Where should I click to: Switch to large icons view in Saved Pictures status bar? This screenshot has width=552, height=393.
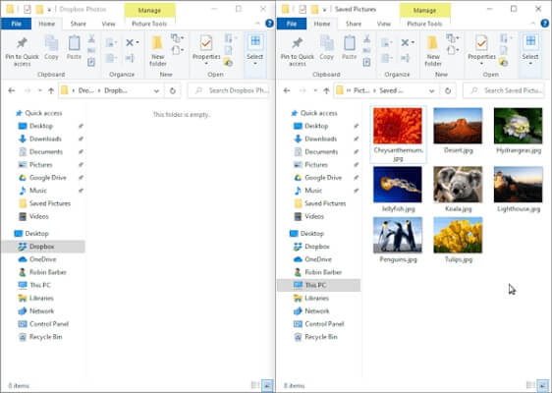543,385
